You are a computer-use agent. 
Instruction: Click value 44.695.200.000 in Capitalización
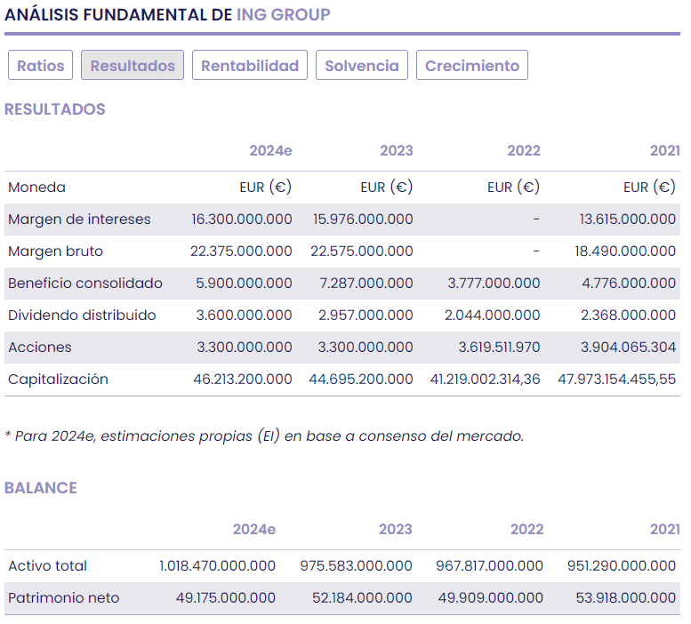pyautogui.click(x=361, y=380)
